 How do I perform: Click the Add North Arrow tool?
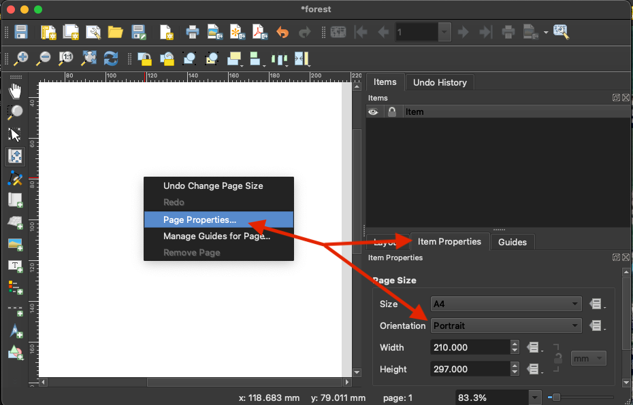coord(15,331)
